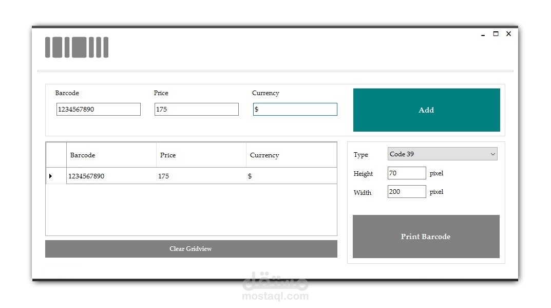Click the empty top-left corner cell of the grid
Screen dimensions: 551x308
[55, 155]
